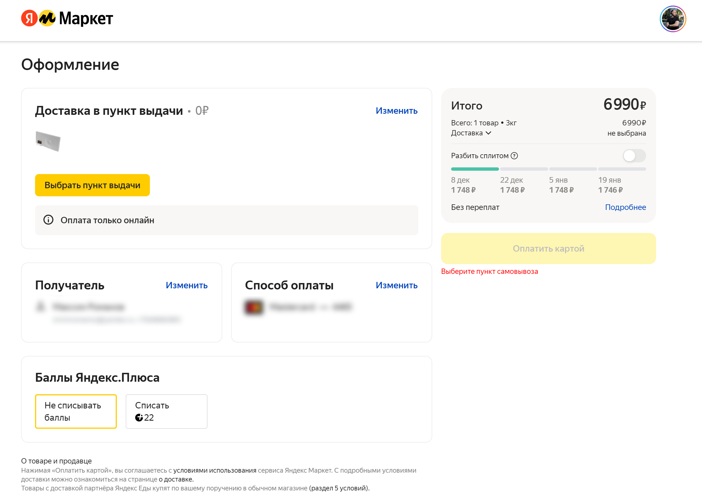The height and width of the screenshot is (496, 702).
Task: Click Изменить in the Получатель section
Action: click(187, 285)
